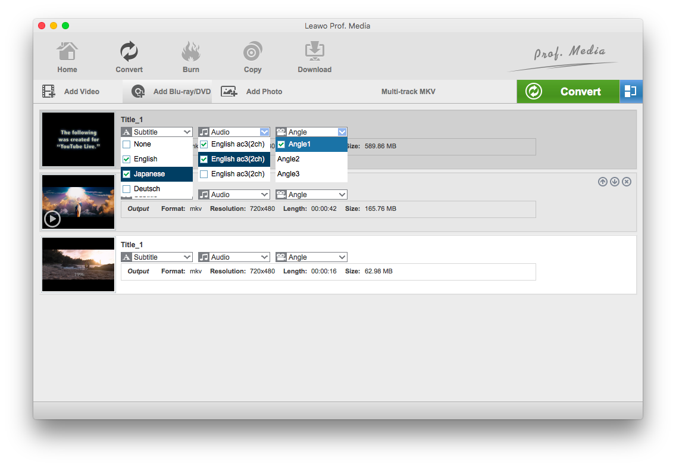Click the Subtitle 'A' icon in first title
This screenshot has width=676, height=467.
click(126, 132)
